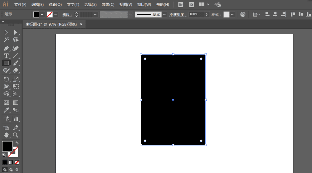Image resolution: width=312 pixels, height=173 pixels.
Task: Swap fill and stroke colors
Action: coord(17,143)
